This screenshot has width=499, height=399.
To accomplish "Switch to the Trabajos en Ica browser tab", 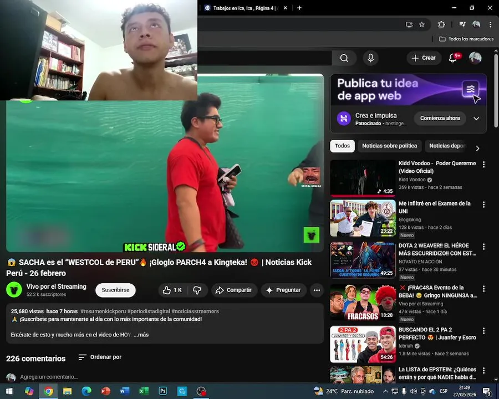I will tap(243, 8).
